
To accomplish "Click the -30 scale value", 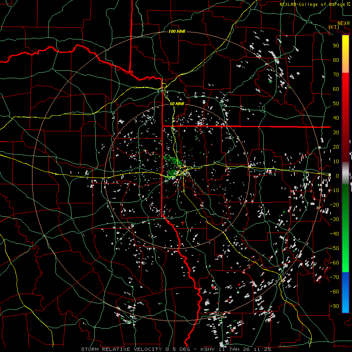I will click(334, 219).
